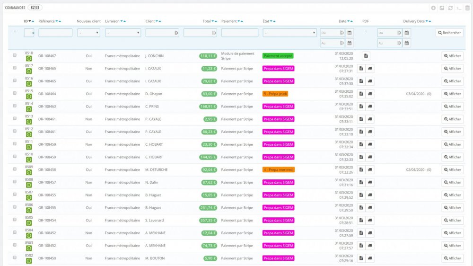Open the État status filter dropdown
The width and height of the screenshot is (473, 266).
(289, 33)
